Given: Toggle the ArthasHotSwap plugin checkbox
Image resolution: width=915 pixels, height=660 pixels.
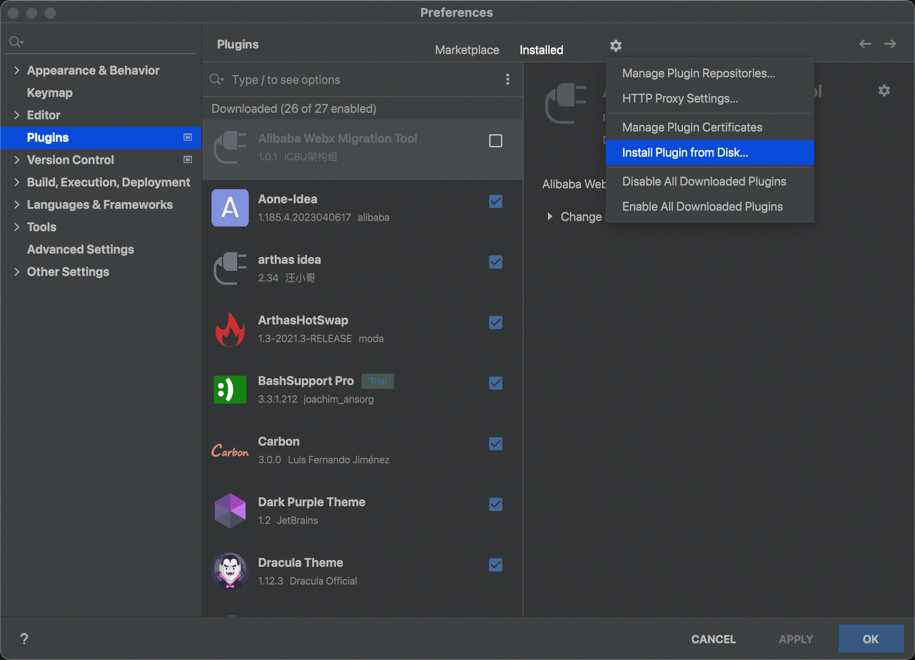Looking at the screenshot, I should click(496, 323).
